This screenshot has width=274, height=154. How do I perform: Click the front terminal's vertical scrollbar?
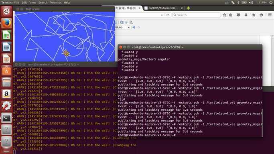pos(262,122)
